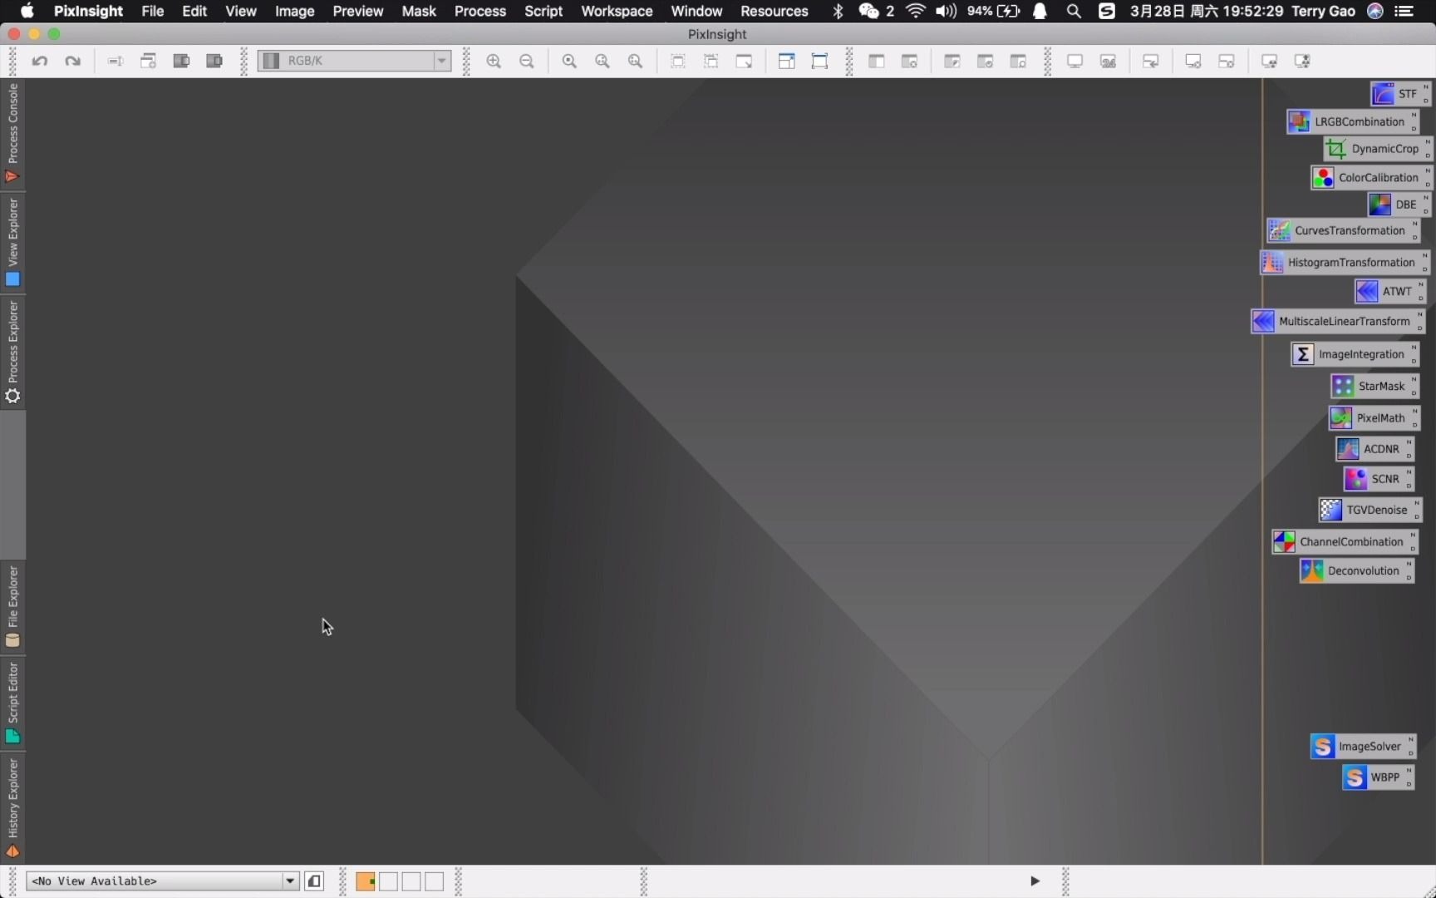Open the LRGBCombination process icon
This screenshot has height=898, width=1436.
click(1353, 121)
